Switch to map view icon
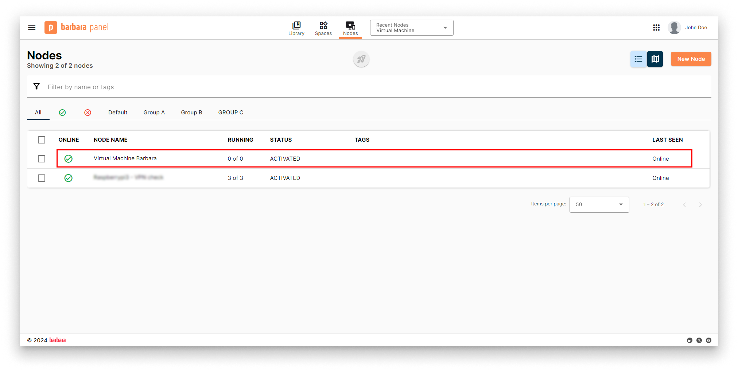 tap(655, 59)
